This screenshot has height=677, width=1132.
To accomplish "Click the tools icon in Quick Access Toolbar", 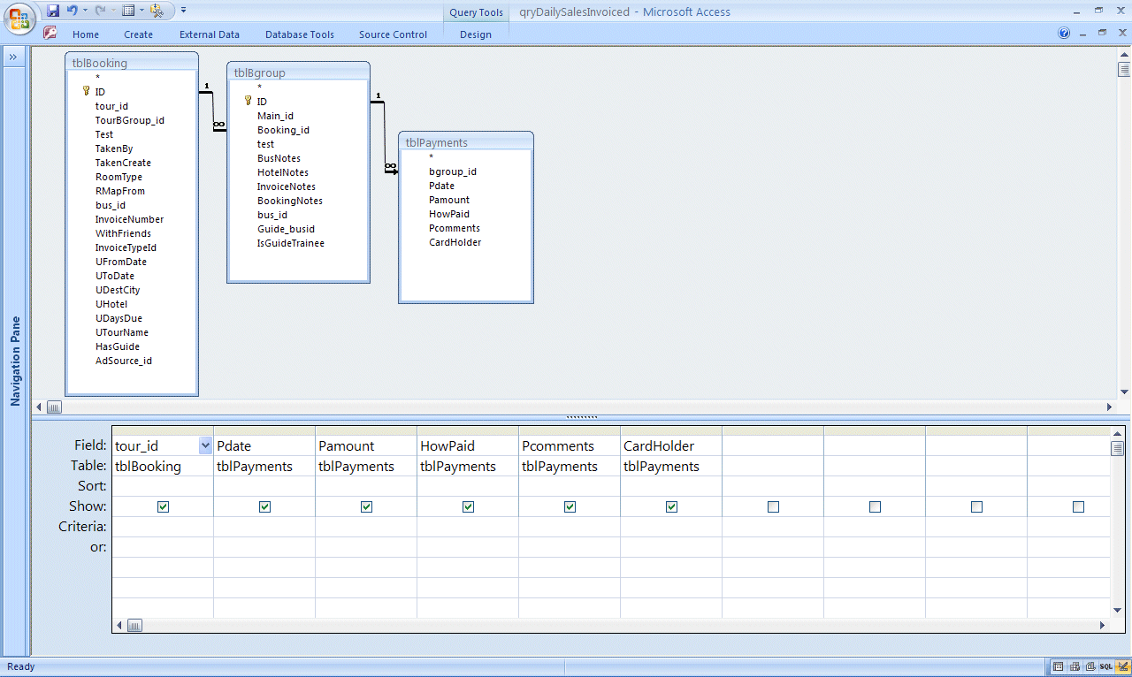I will point(156,11).
